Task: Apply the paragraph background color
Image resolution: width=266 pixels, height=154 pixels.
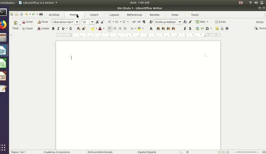Action: point(139,29)
